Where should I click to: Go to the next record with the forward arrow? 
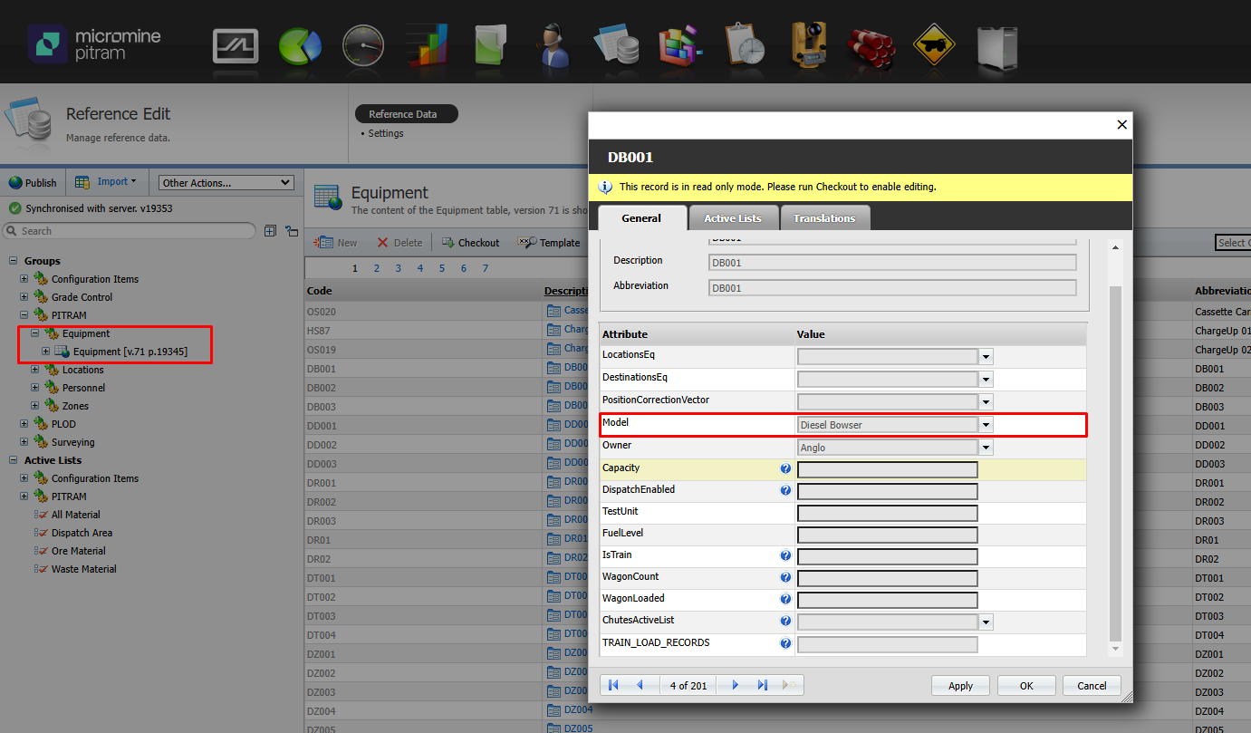pos(735,685)
